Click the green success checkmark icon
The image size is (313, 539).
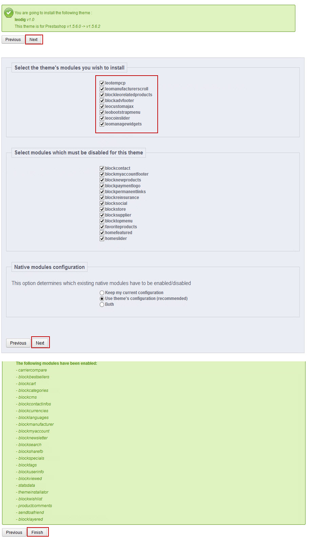point(9,13)
